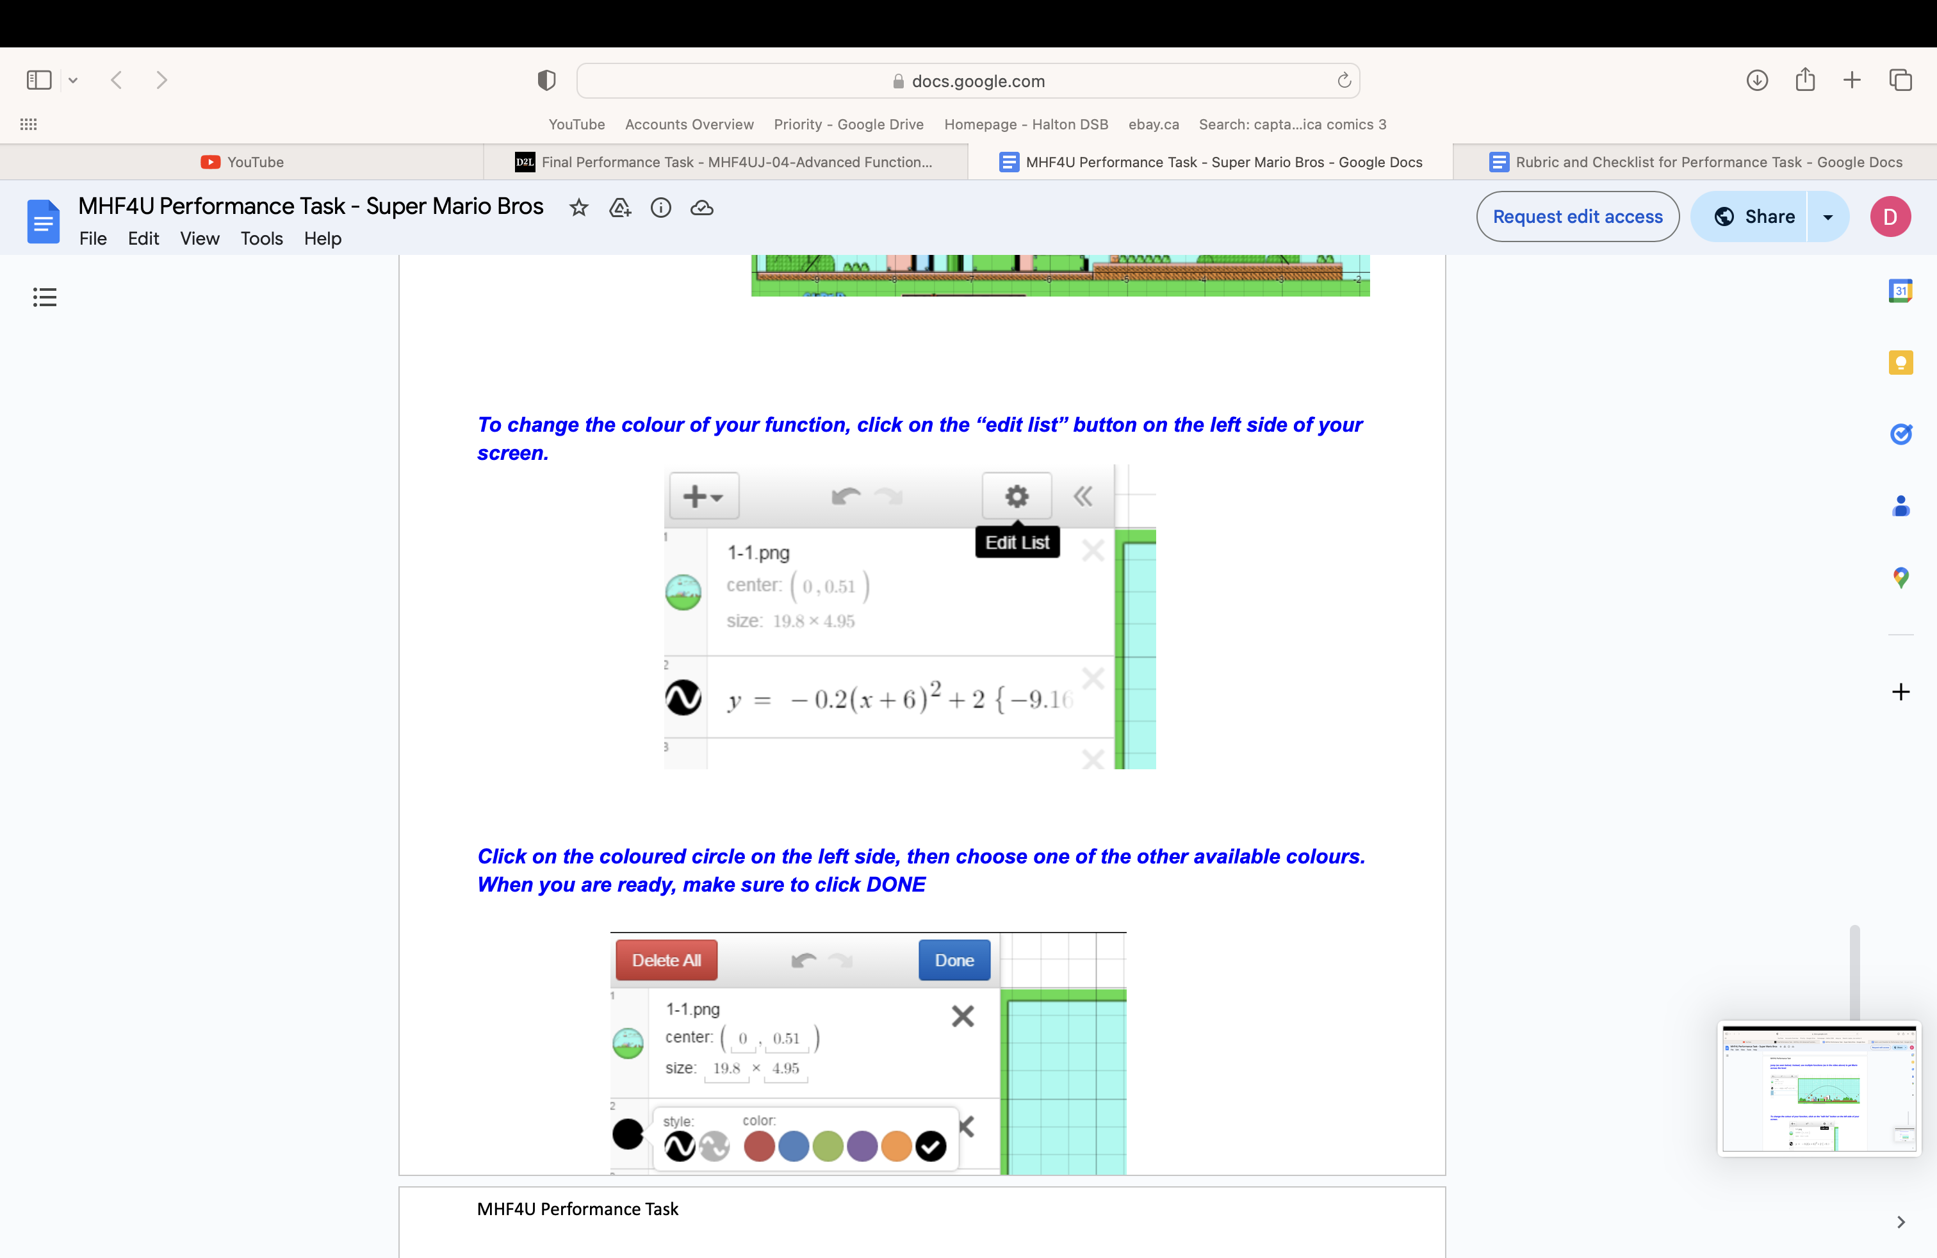This screenshot has height=1258, width=1937.
Task: Open the Share button dropdown arrow
Action: pos(1828,216)
